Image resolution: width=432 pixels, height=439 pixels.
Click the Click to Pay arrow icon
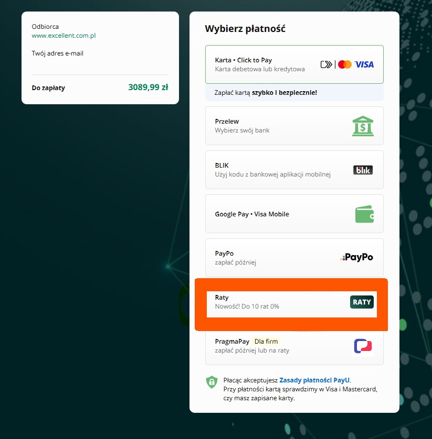[x=326, y=64]
